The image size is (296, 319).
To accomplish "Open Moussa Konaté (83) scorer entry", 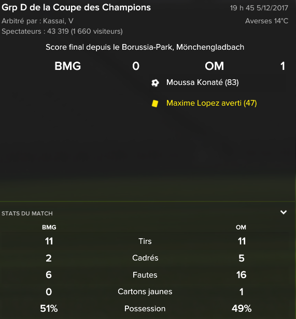I will tap(202, 82).
